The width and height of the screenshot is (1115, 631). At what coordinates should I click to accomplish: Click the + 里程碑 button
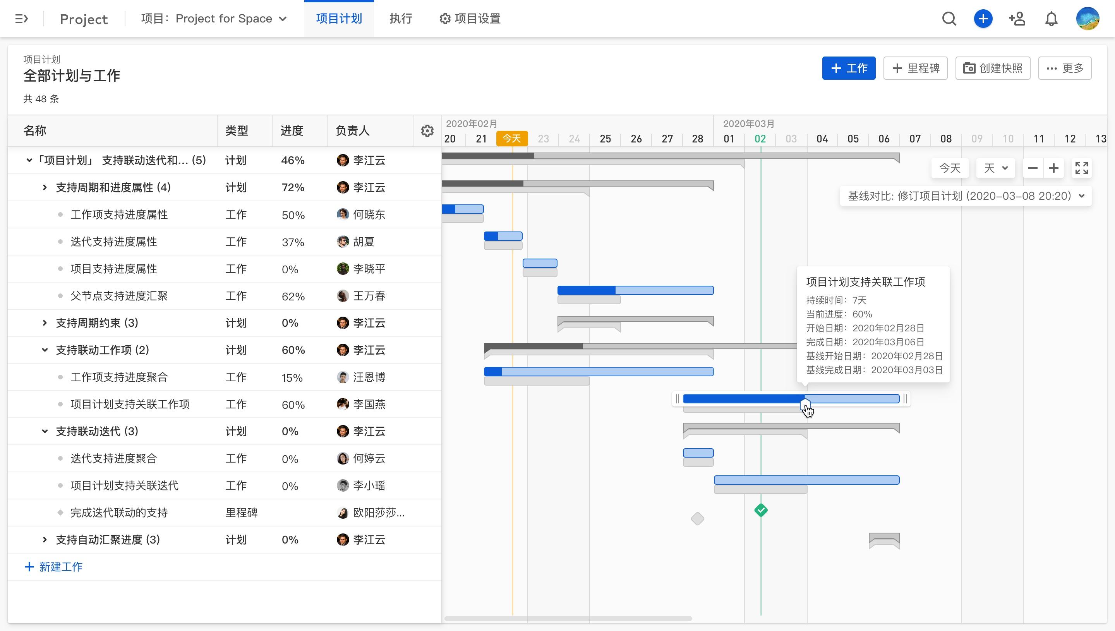(915, 68)
